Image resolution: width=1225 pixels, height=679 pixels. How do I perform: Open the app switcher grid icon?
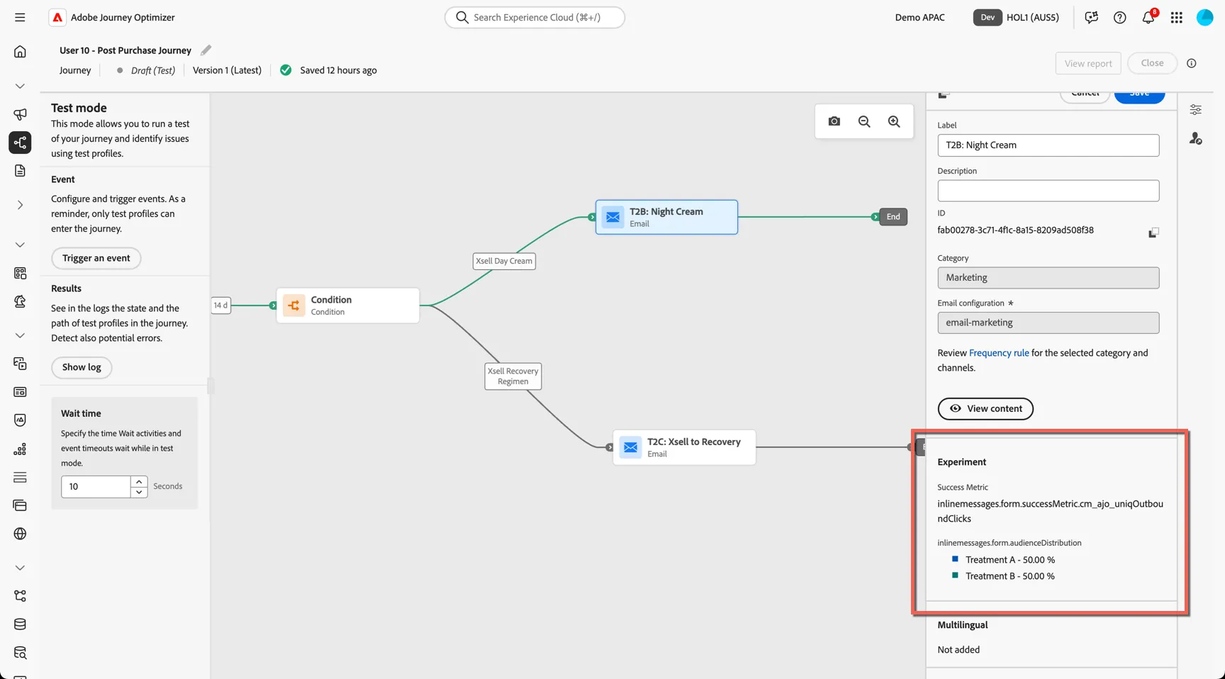1177,18
